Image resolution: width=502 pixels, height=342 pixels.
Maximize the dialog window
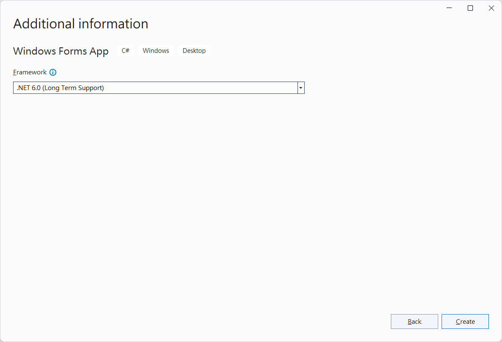(x=470, y=8)
